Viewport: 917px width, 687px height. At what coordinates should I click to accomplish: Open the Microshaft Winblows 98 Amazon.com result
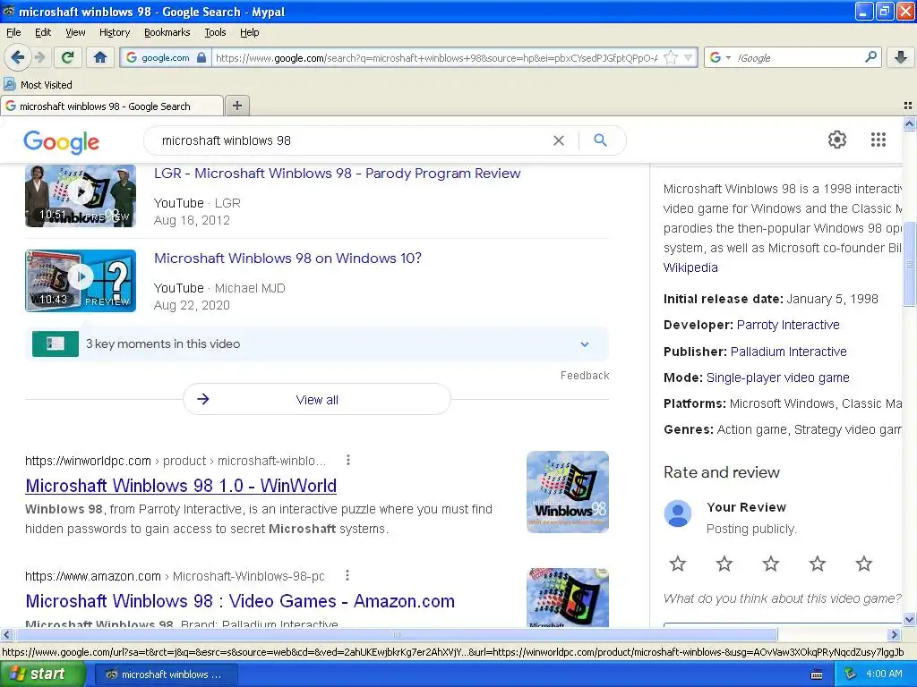(x=240, y=601)
